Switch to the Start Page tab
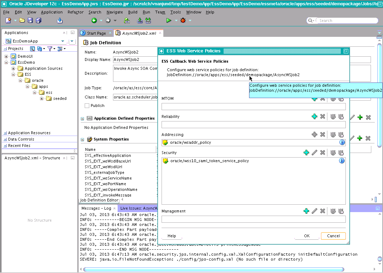This screenshot has width=383, height=273. 96,33
